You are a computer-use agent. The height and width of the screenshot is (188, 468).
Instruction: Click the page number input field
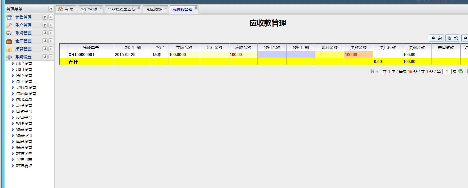(x=447, y=71)
